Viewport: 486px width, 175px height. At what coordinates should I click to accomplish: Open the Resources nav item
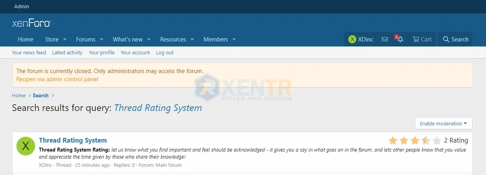[173, 39]
